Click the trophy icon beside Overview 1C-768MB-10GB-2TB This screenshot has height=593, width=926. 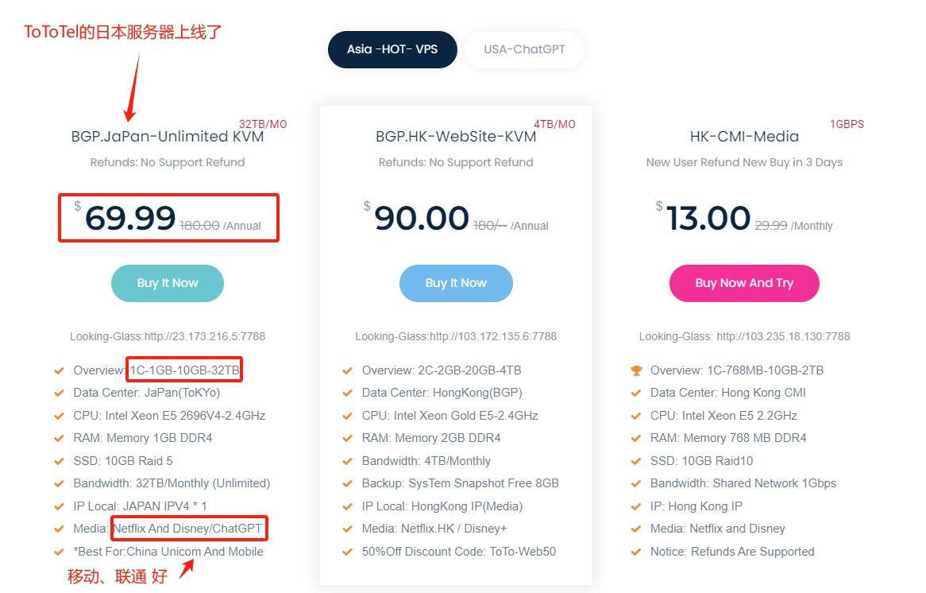click(x=636, y=370)
